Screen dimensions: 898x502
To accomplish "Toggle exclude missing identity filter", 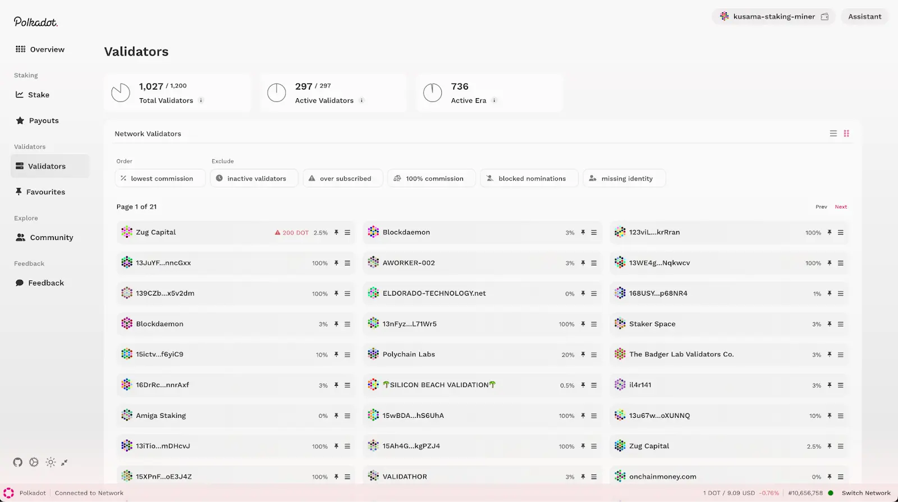I will point(624,178).
